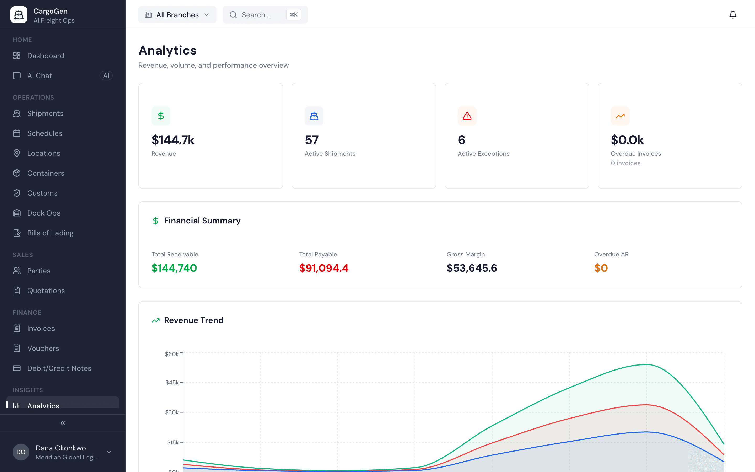Open Quotations from Sales section
The image size is (755, 472).
coord(63,291)
